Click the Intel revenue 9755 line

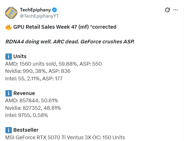pyautogui.click(x=27, y=115)
